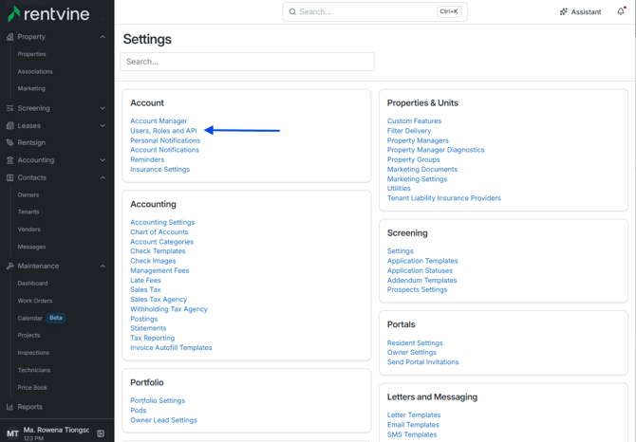Open Check Templates link
Image resolution: width=636 pixels, height=442 pixels.
pos(158,250)
